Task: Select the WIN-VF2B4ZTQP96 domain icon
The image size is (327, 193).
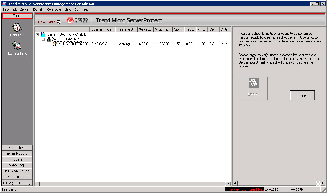Action: [x=49, y=39]
